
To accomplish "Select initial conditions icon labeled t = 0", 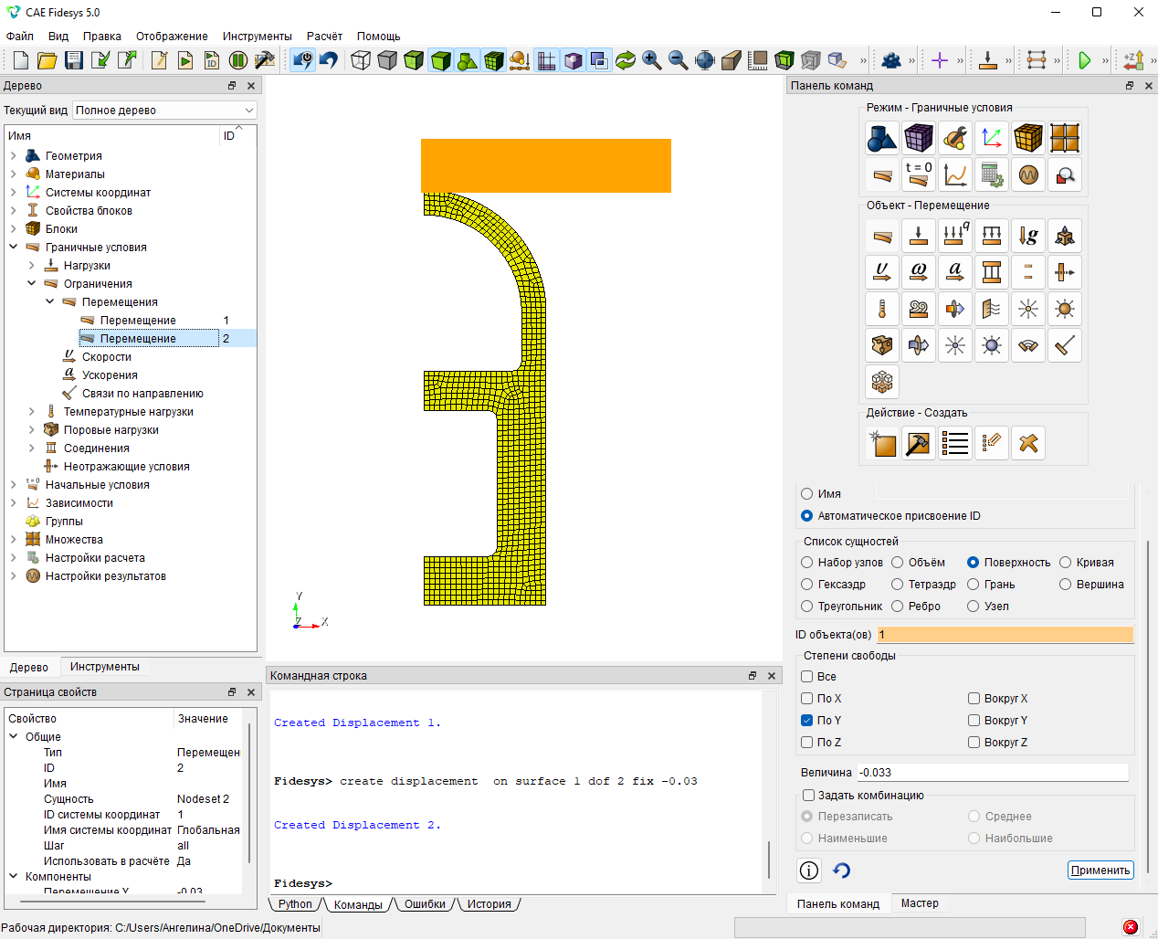I will pos(919,174).
